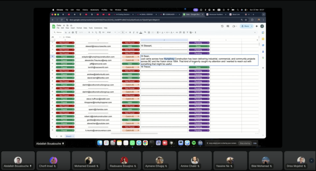Open the name box cell dropdown
Image resolution: width=316 pixels, height=171 pixels.
pos(60,37)
